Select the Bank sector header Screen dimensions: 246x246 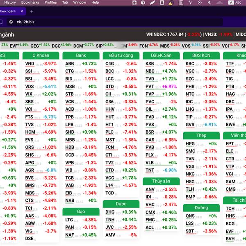pyautogui.click(x=81, y=55)
